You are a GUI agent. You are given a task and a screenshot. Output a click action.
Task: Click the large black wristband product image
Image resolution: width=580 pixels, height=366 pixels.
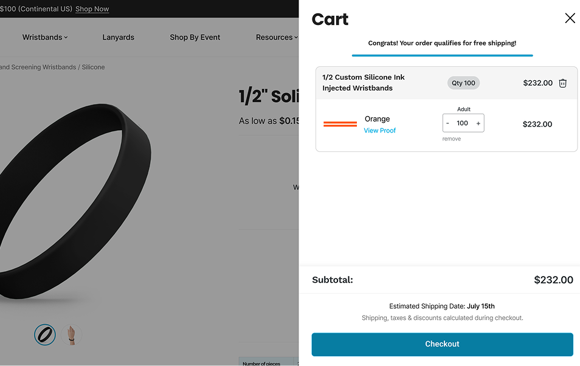click(73, 201)
